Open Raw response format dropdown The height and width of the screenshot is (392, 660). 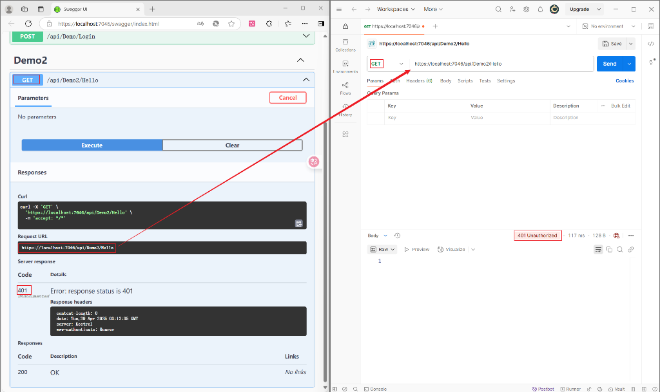[x=383, y=250]
